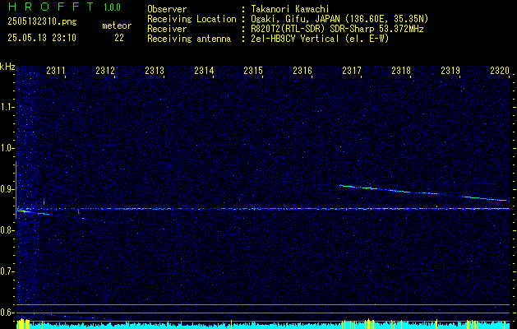Click the meteor label
The width and height of the screenshot is (517, 329).
tap(117, 25)
